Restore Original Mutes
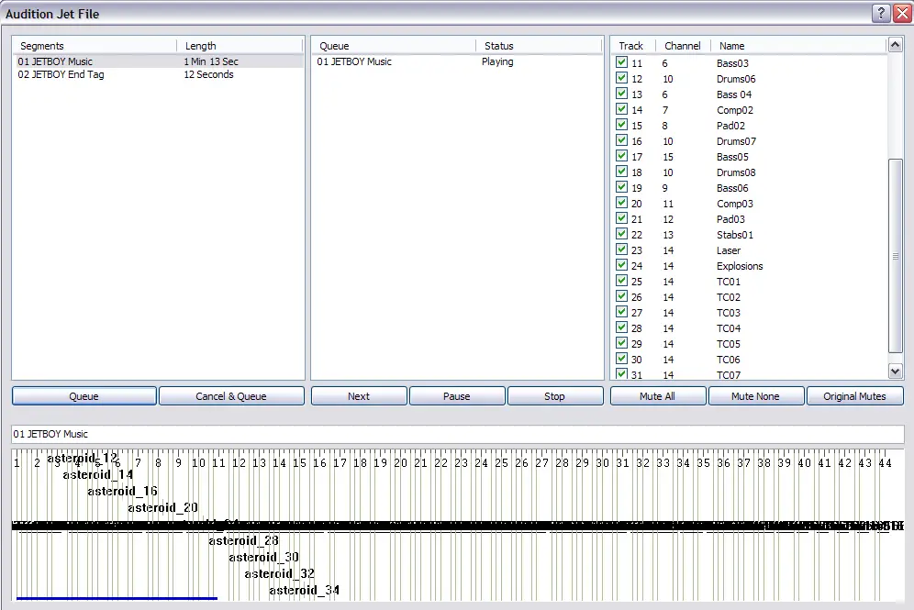 pos(854,396)
